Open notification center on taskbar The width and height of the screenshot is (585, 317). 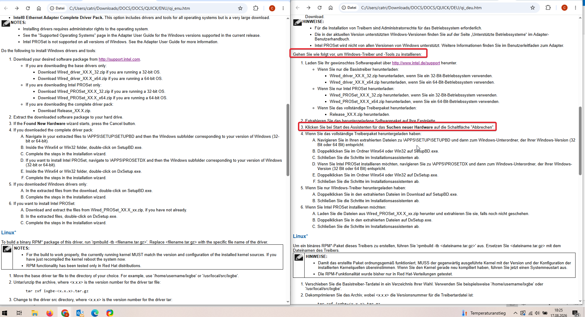coord(575,313)
